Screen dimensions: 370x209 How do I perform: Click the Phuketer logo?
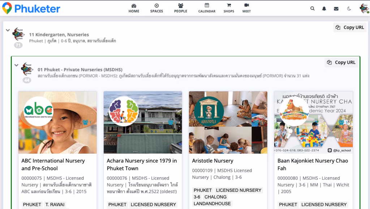31,8
